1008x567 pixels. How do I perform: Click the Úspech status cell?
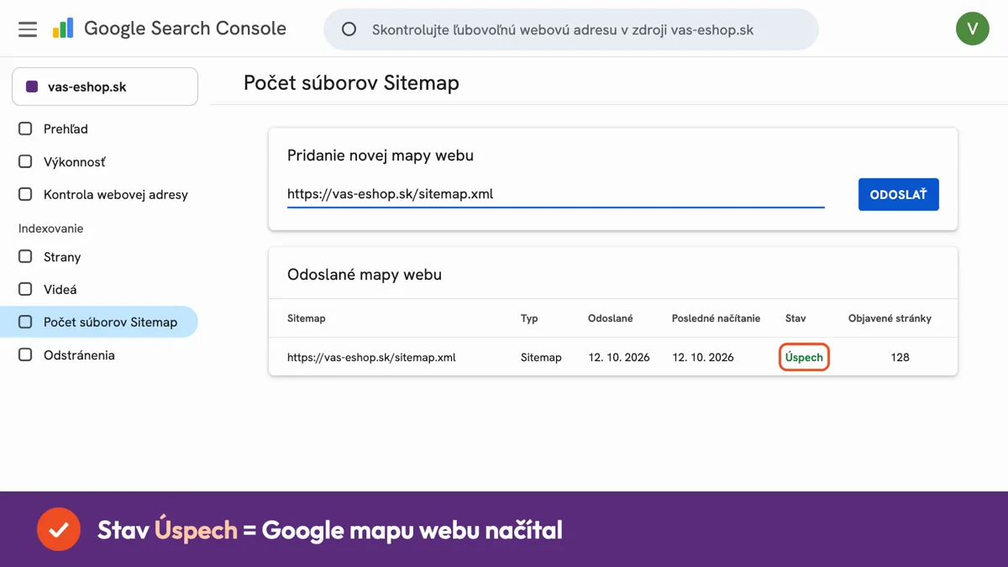pyautogui.click(x=804, y=357)
